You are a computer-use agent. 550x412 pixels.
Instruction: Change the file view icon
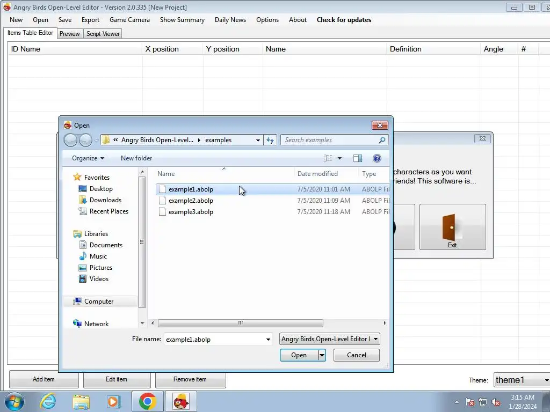click(x=328, y=158)
